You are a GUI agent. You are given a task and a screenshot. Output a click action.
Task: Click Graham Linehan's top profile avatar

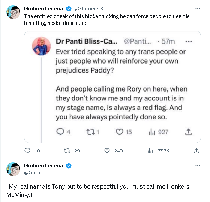coord(13,12)
